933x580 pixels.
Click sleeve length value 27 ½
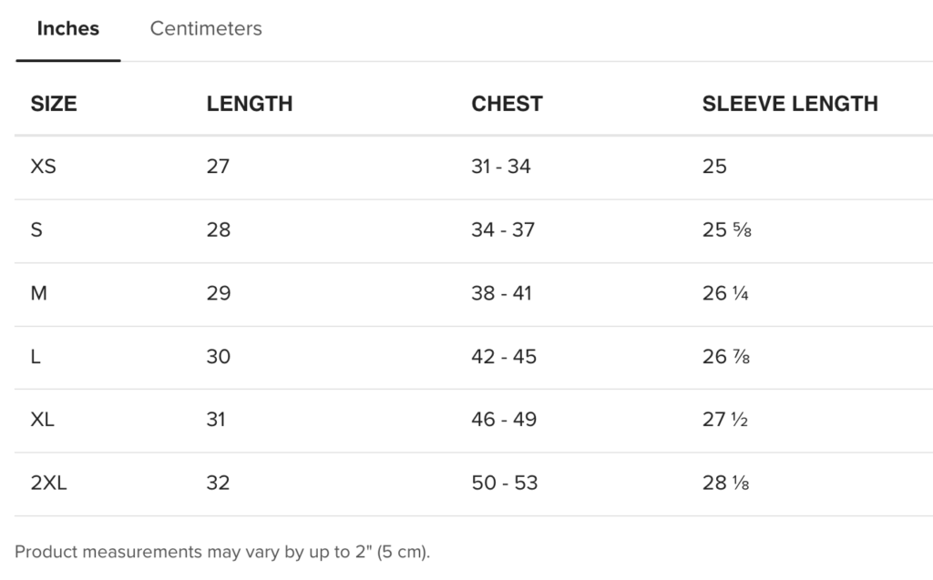[x=725, y=420]
